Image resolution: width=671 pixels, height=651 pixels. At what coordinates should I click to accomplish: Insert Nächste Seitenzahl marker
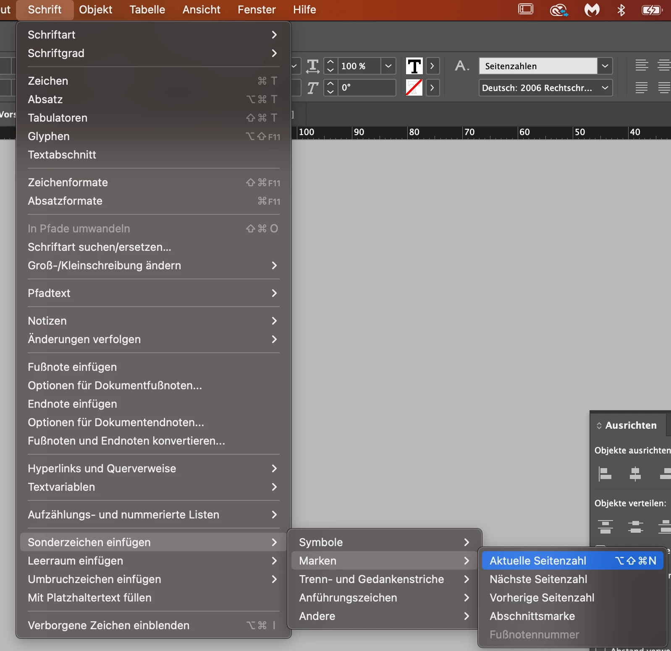point(573,579)
